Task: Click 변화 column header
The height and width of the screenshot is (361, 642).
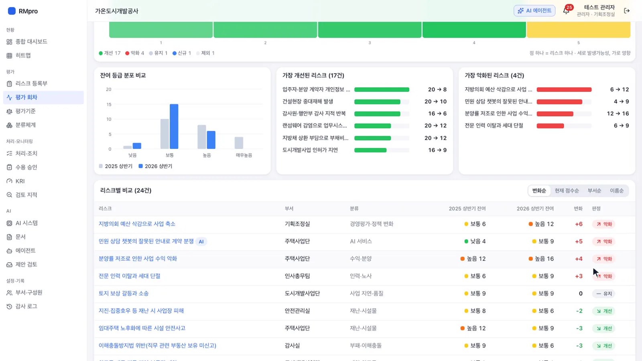Action: pyautogui.click(x=578, y=209)
